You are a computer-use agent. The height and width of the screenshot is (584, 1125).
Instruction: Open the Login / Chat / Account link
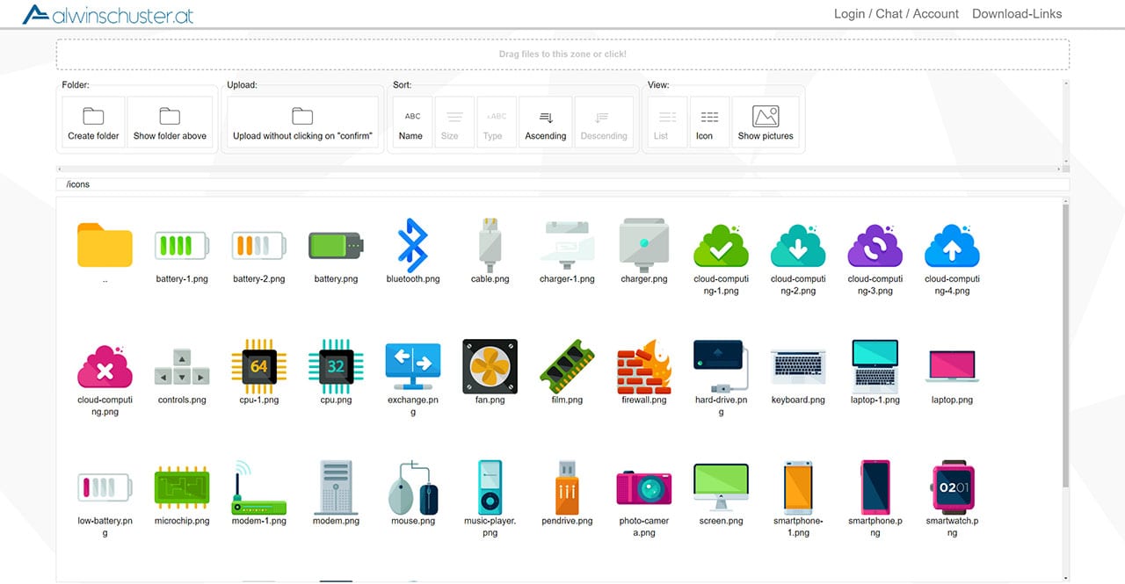896,14
